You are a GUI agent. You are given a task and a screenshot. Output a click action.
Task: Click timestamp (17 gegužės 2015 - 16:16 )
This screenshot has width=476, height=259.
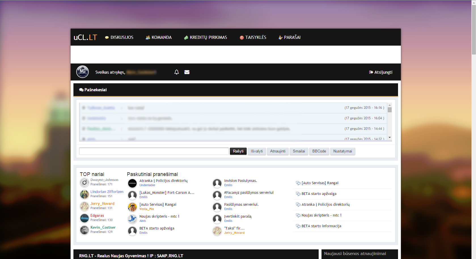364,108
